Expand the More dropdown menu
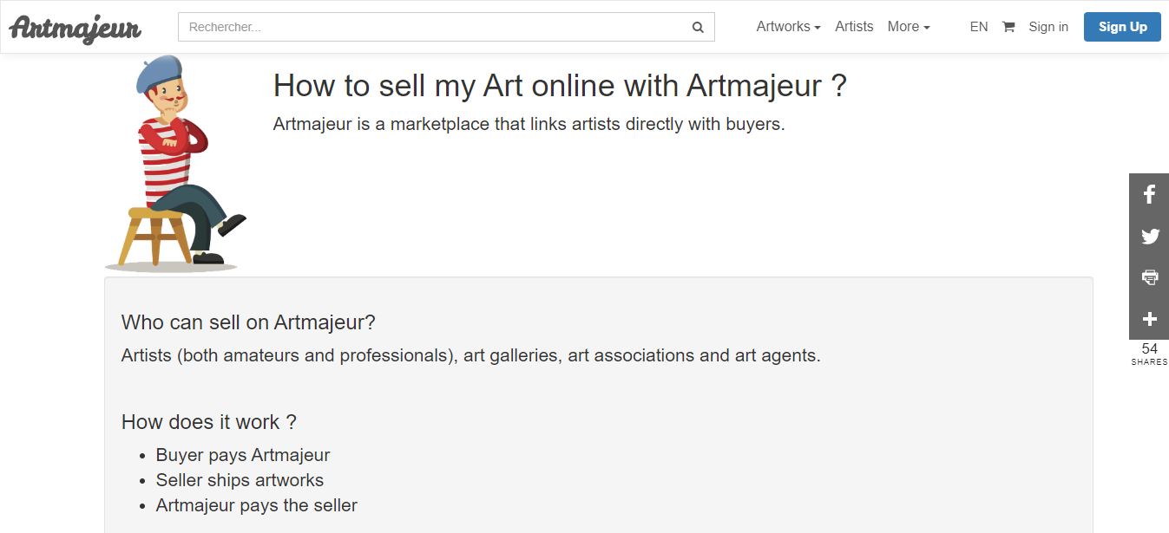Screen dimensions: 1169x533 908,27
